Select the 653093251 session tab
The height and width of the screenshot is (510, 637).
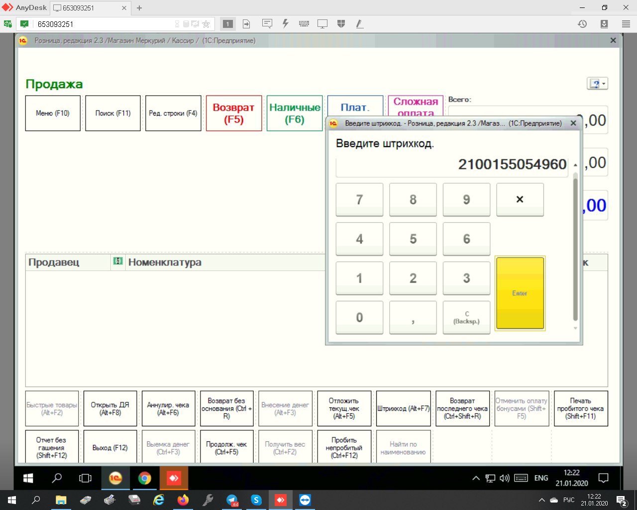[x=90, y=8]
